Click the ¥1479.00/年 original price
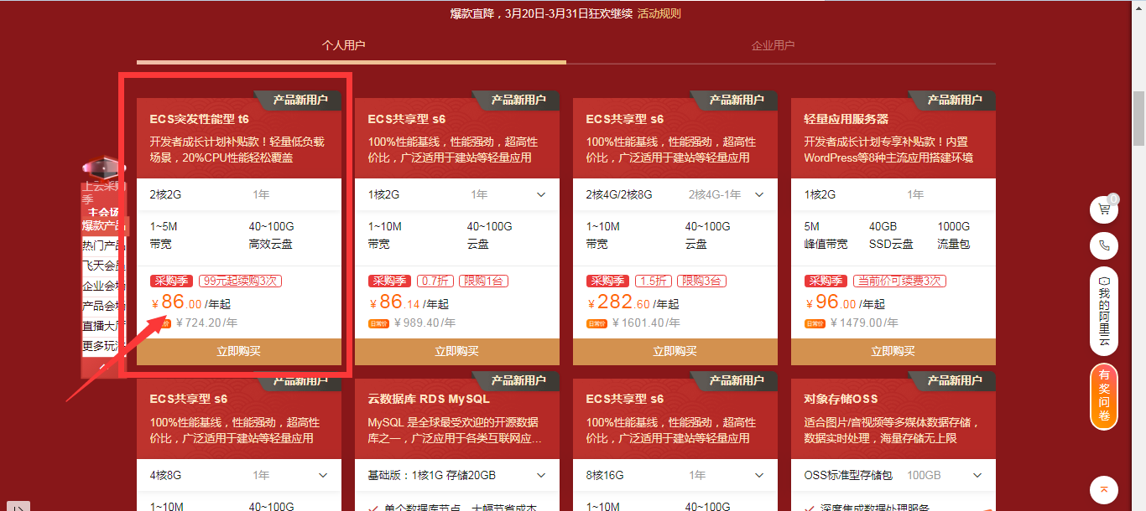Screen dimensions: 1146x511 coord(865,323)
